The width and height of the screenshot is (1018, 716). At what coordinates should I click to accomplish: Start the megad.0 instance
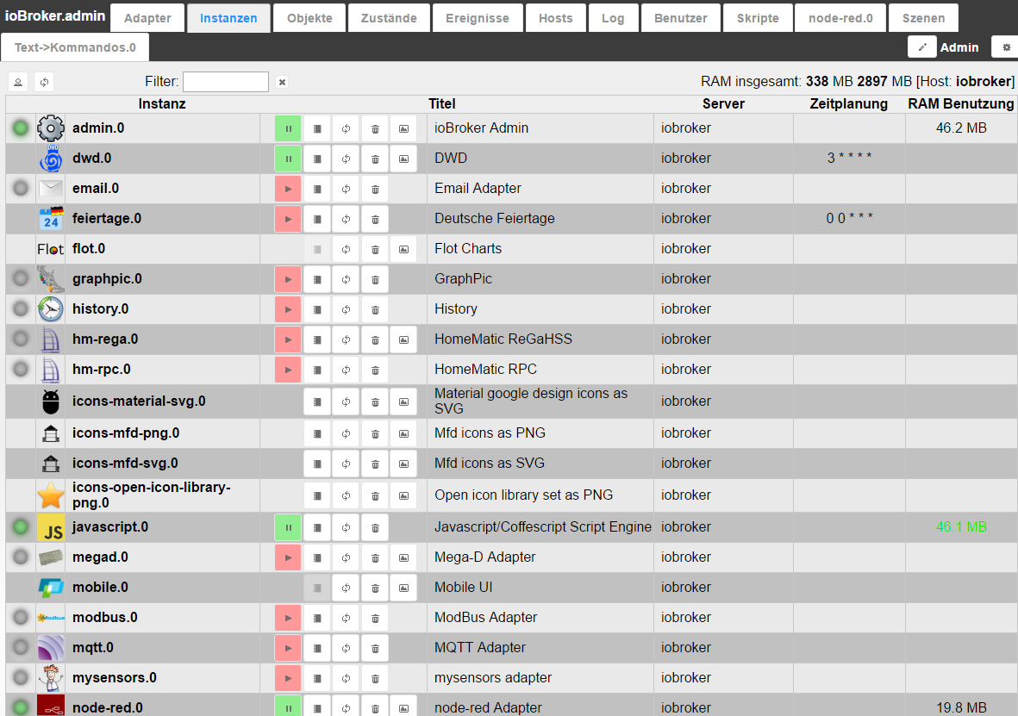(288, 557)
